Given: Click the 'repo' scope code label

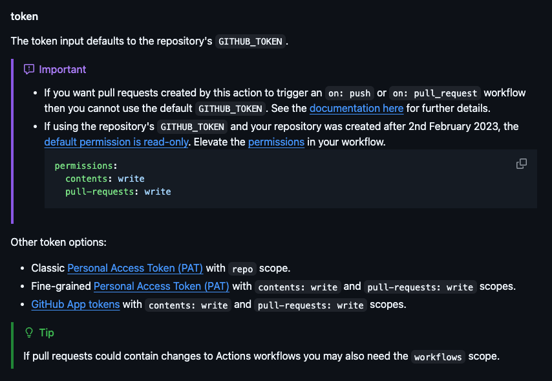Looking at the screenshot, I should tap(242, 269).
